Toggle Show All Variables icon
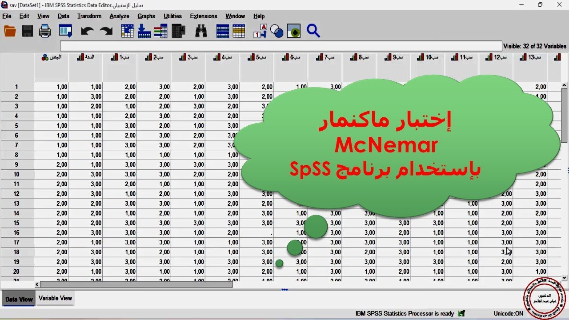The image size is (569, 320). [x=293, y=31]
